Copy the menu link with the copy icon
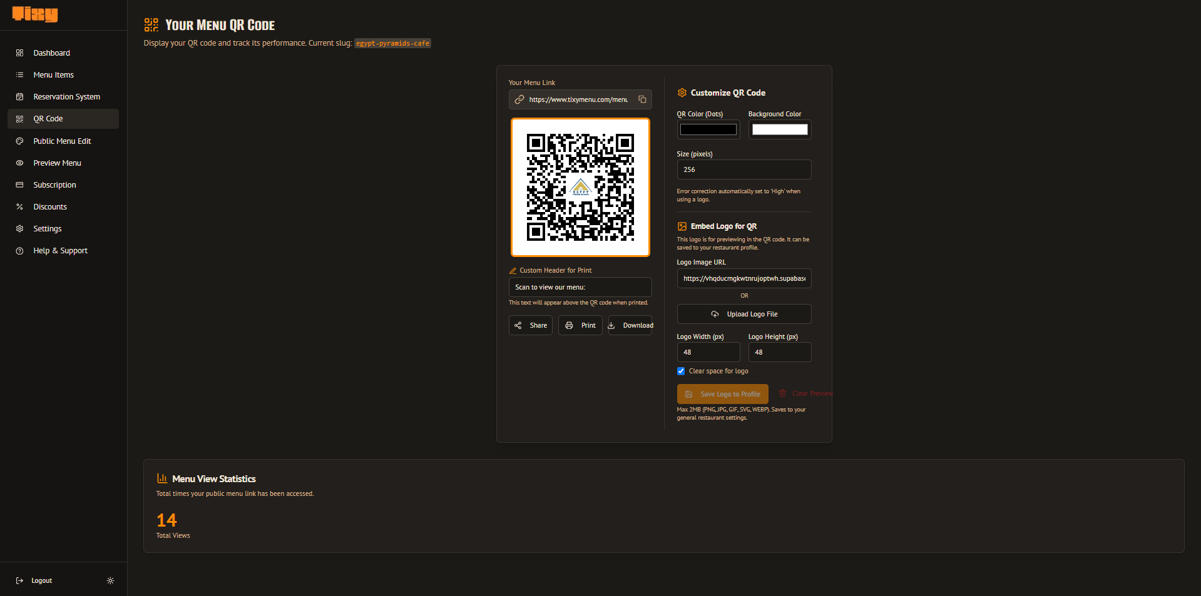This screenshot has width=1201, height=596. click(x=642, y=99)
